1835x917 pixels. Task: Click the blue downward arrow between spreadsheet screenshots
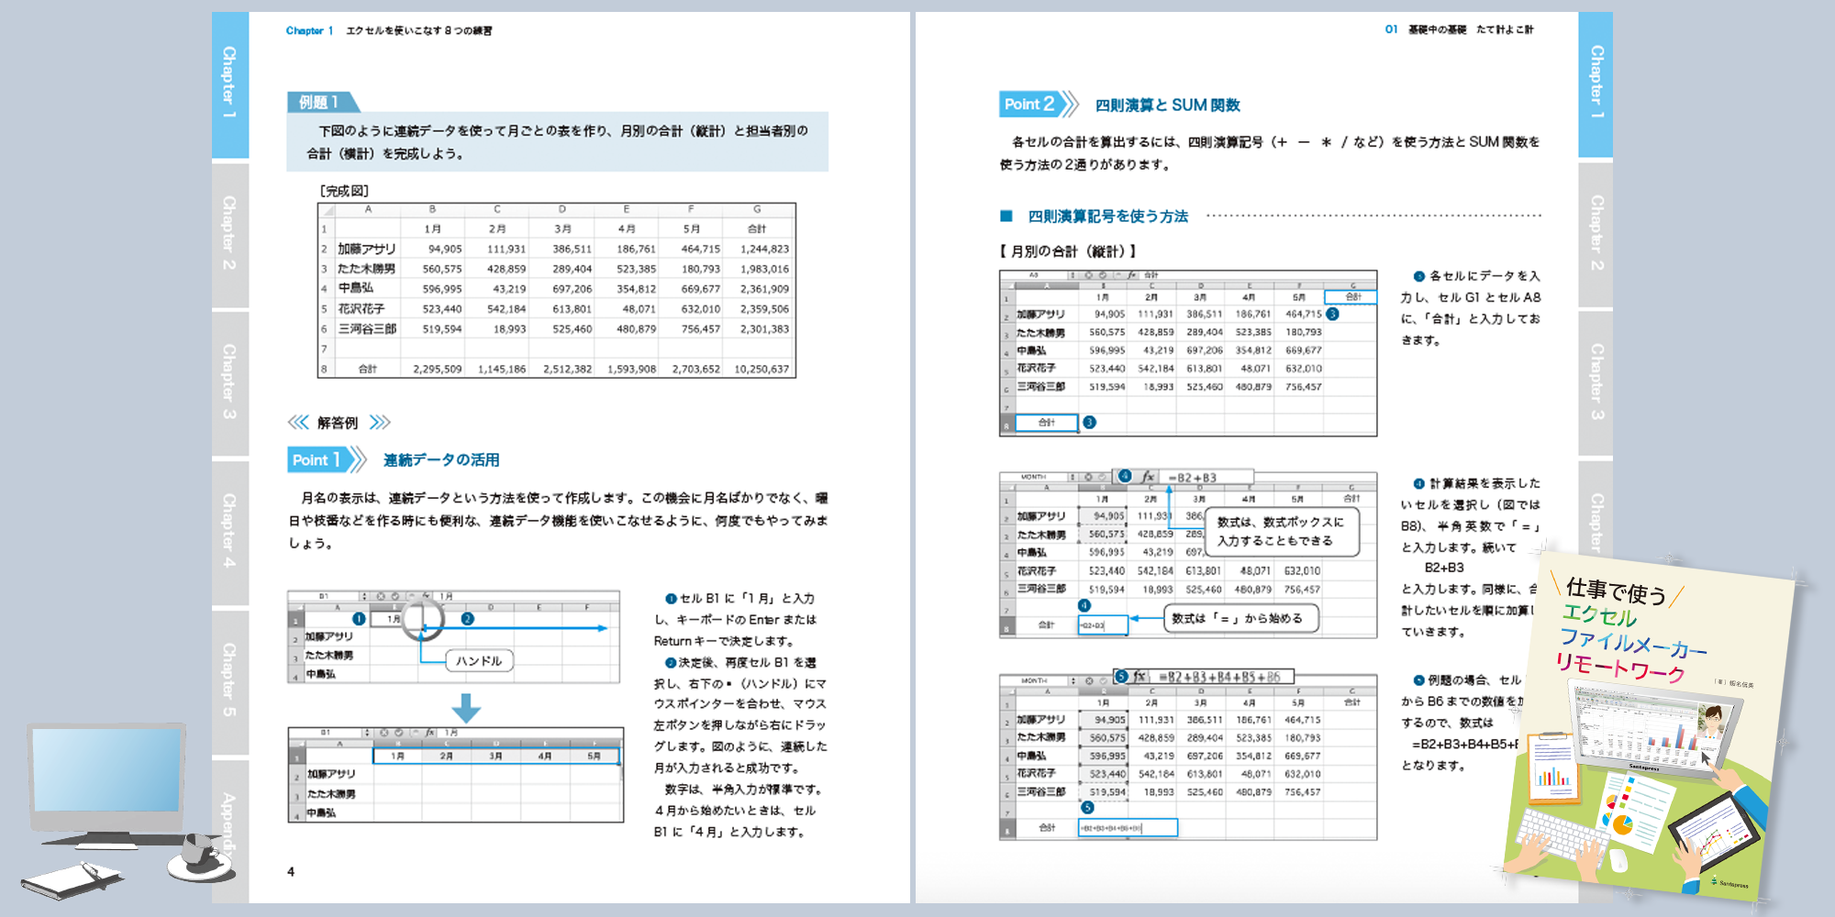[466, 708]
